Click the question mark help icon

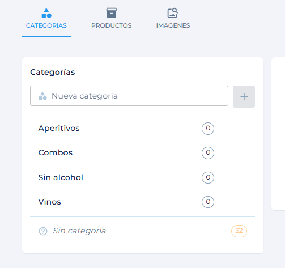pos(43,231)
